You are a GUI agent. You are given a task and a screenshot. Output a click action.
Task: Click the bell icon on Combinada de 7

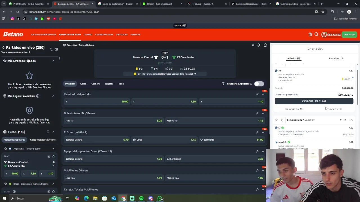pyautogui.click(x=282, y=120)
